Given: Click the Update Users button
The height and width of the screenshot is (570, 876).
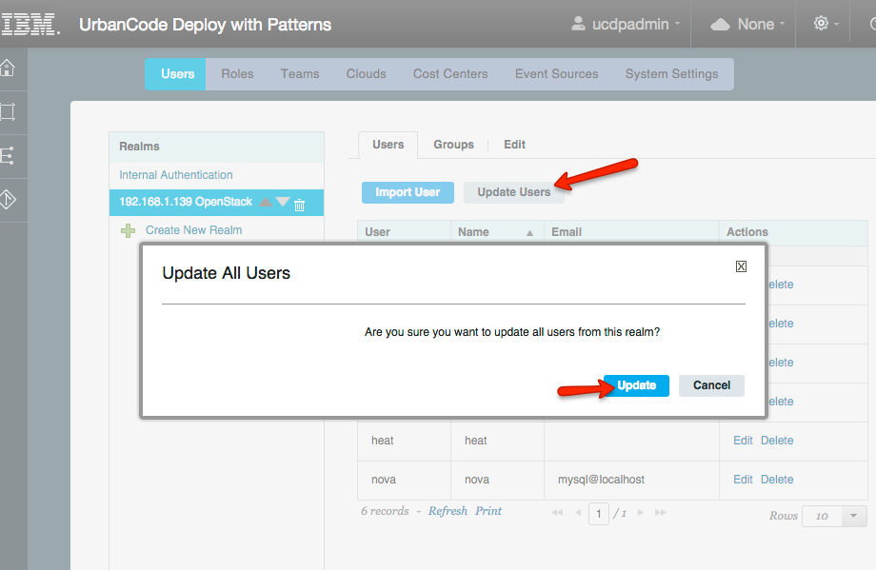Looking at the screenshot, I should [x=514, y=192].
